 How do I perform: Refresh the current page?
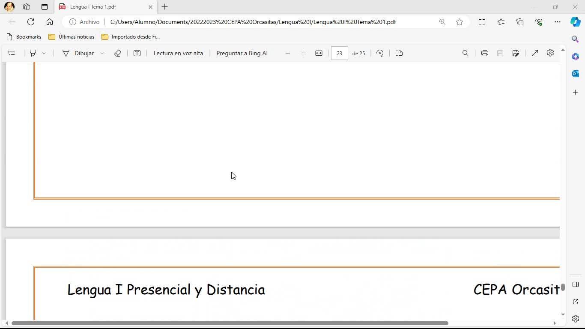point(31,22)
